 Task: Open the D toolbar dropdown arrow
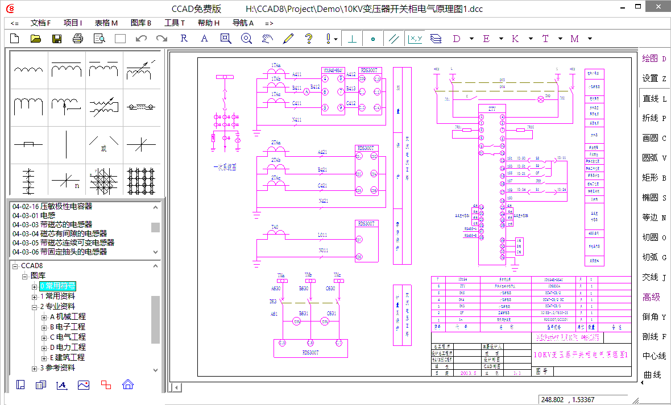[471, 39]
